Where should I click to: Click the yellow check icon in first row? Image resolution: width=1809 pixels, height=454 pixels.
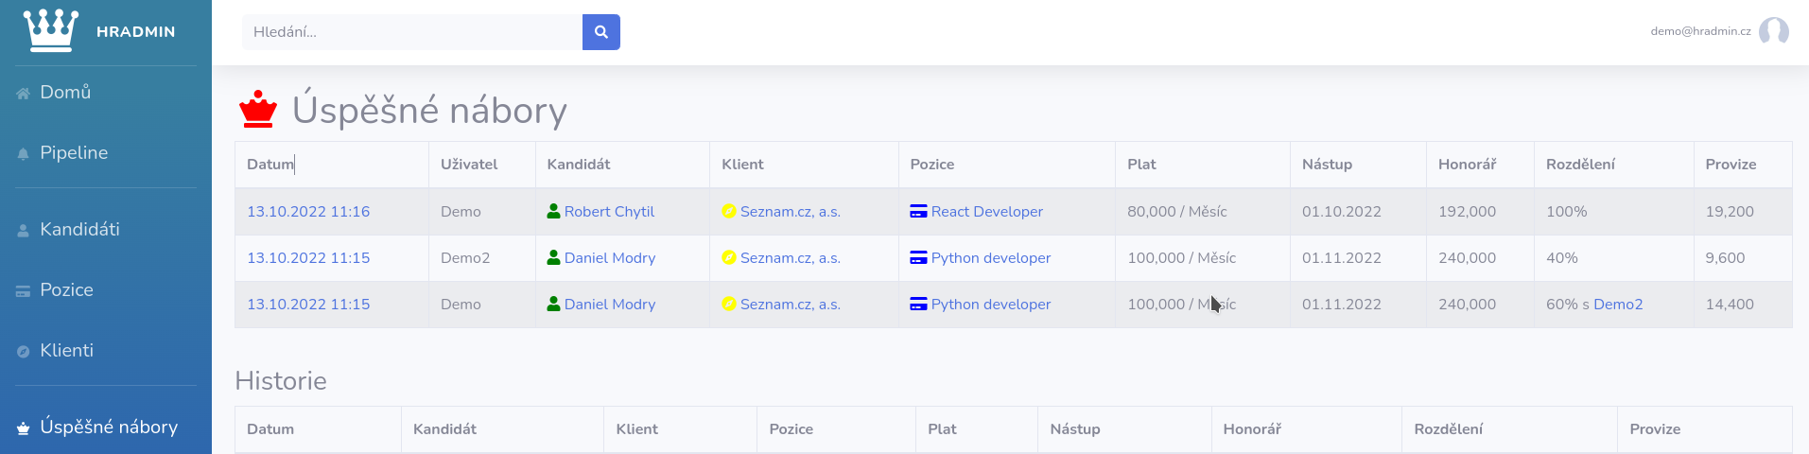[x=729, y=211]
